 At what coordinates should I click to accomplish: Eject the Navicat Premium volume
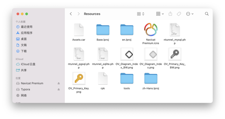pos(58,83)
